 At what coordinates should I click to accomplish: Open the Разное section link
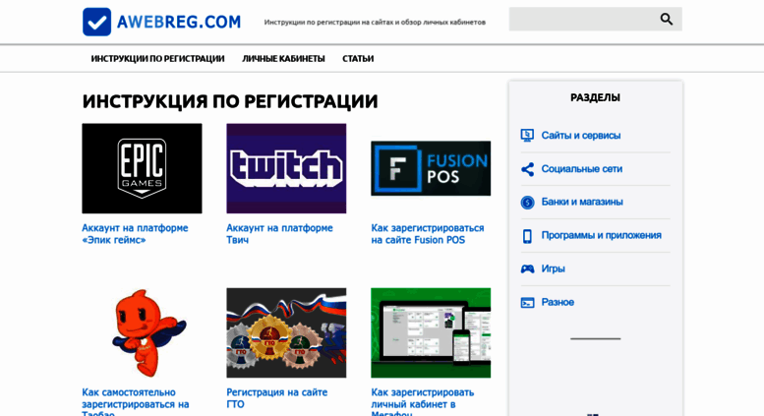pos(558,302)
